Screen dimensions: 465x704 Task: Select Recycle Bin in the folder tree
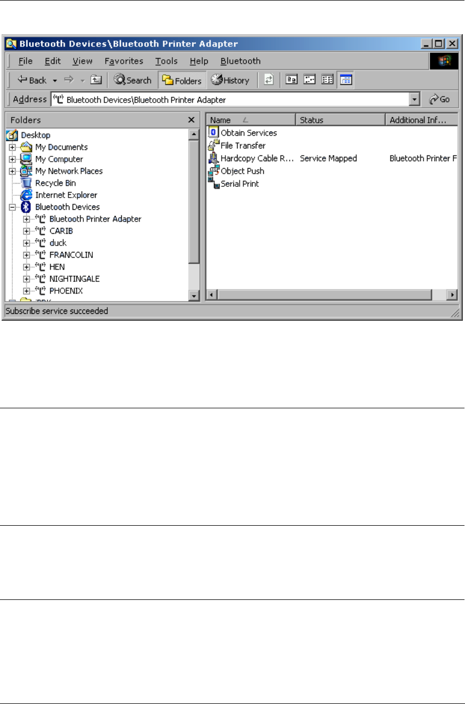[56, 183]
